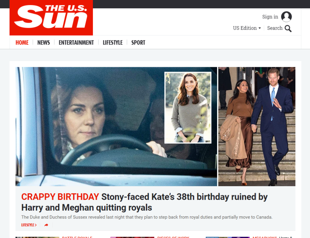Click the Sign in link
The image size is (310, 238).
[x=270, y=17]
